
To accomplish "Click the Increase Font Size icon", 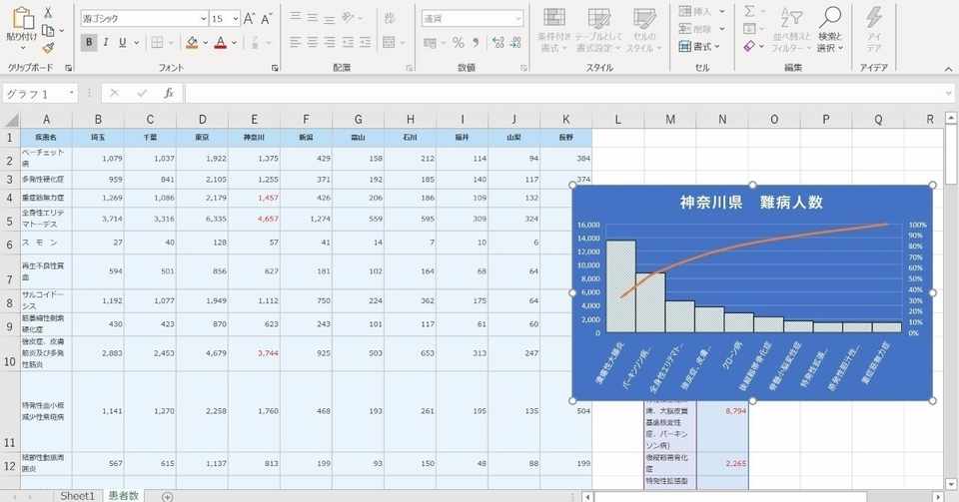I will pos(249,19).
